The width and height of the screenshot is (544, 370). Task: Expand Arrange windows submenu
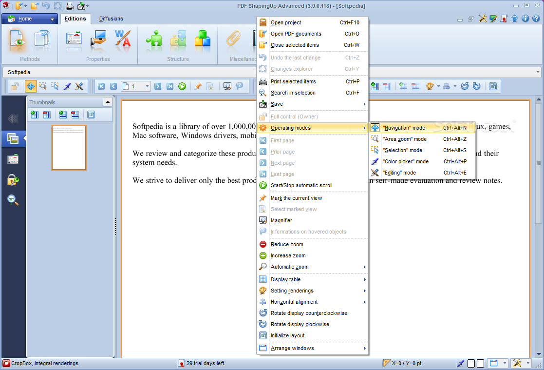(364, 348)
